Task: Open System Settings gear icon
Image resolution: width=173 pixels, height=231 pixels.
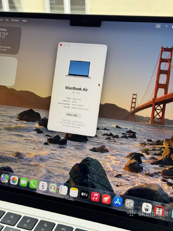Action: 129,204
